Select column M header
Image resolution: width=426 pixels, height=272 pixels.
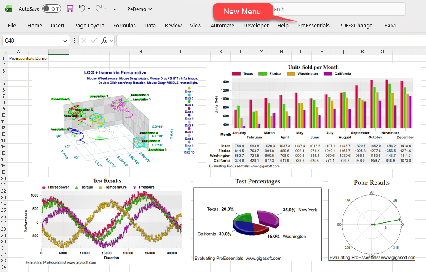coord(261,51)
